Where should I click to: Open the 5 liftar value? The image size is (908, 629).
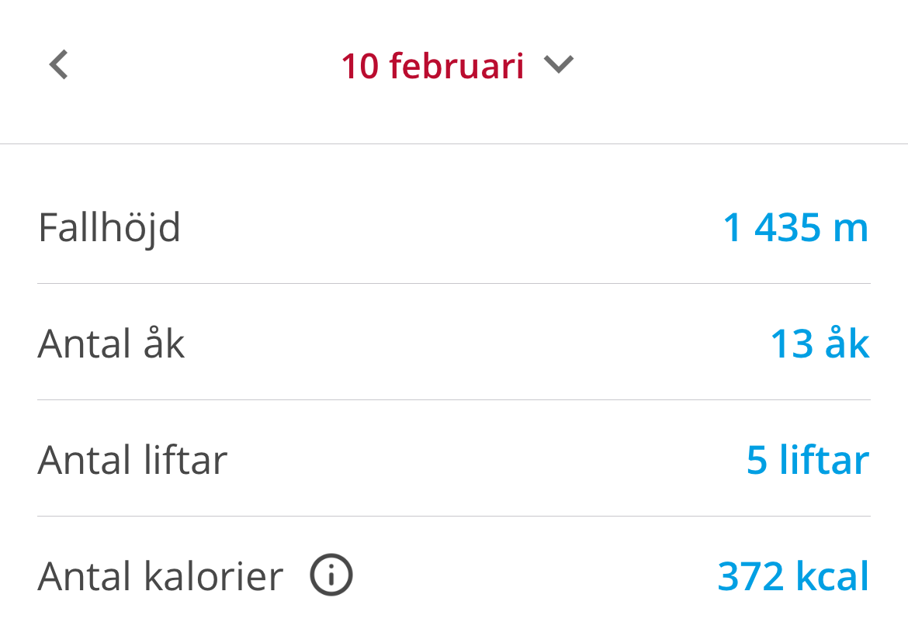[808, 460]
